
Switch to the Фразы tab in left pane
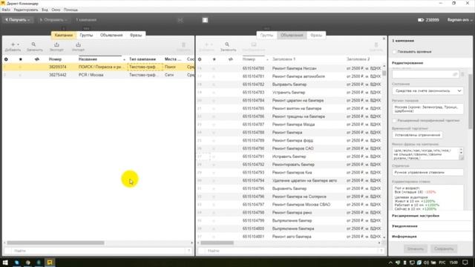136,35
